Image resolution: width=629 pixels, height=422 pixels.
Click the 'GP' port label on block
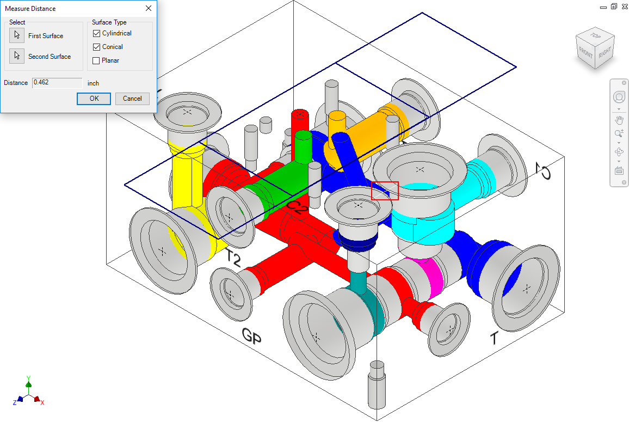coord(251,335)
